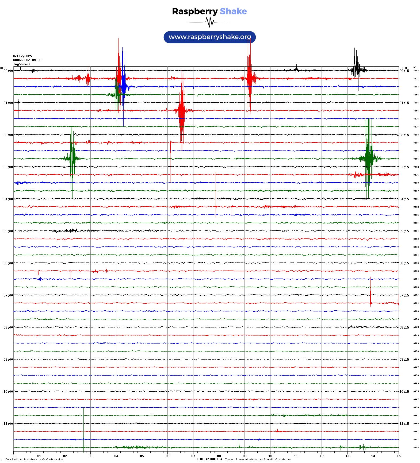Click the 02:15 label on right side
Screen dimensions: 420x463
pos(404,135)
